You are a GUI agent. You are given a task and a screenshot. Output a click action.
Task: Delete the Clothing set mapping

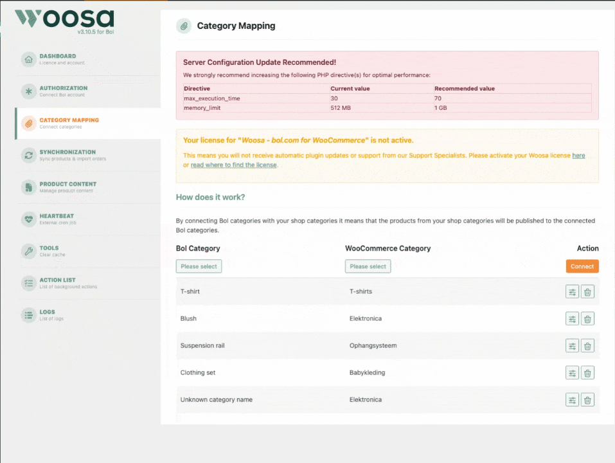pyautogui.click(x=587, y=373)
